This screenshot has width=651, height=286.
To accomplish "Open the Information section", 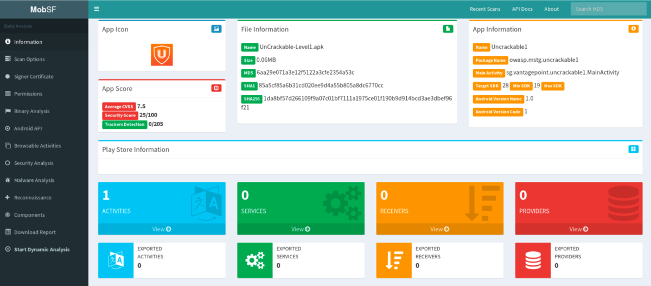I will [x=44, y=42].
